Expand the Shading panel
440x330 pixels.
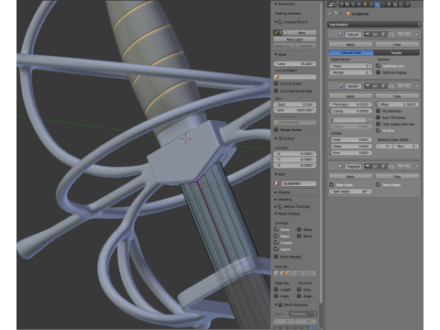click(276, 199)
